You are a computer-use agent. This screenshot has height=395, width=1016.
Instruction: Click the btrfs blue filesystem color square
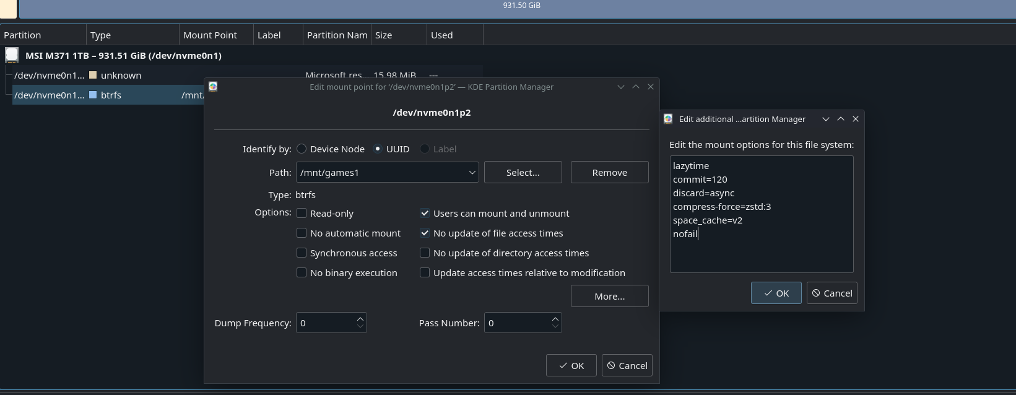pos(93,95)
